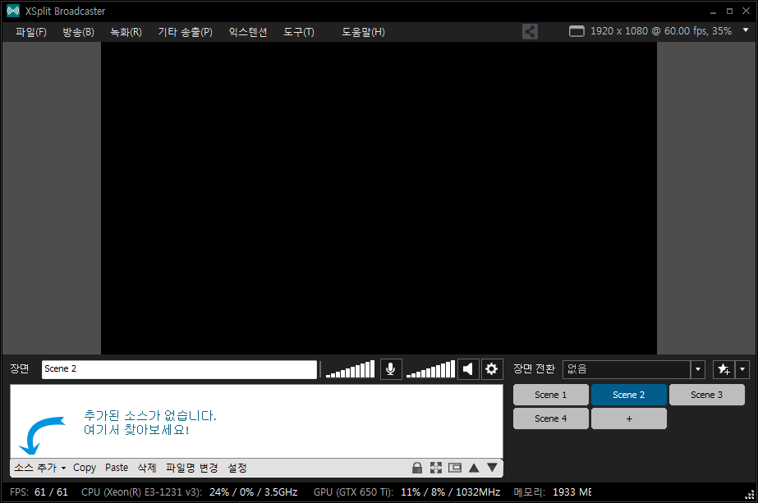The width and height of the screenshot is (758, 503).
Task: Click the GPU GTX 650 Ti status
Action: click(407, 492)
